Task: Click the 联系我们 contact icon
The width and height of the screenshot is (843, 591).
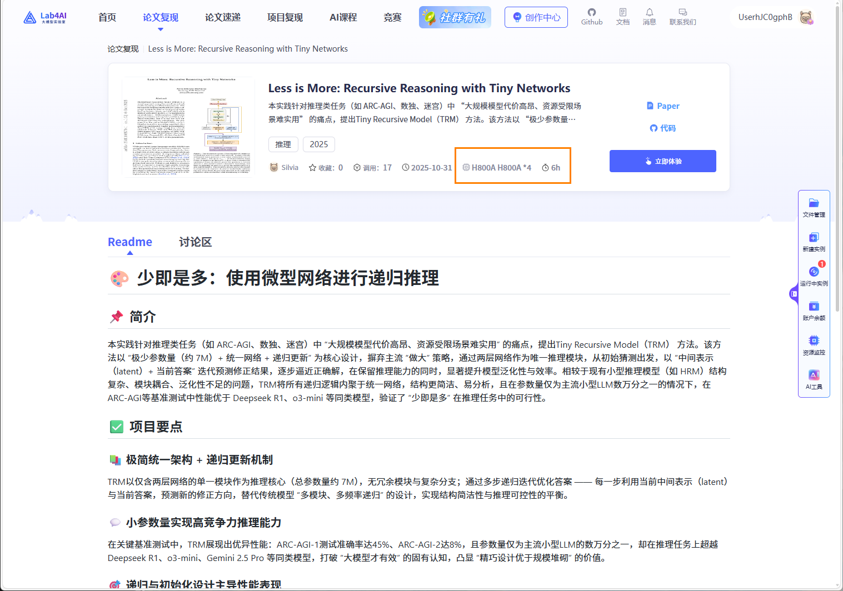Action: click(682, 17)
